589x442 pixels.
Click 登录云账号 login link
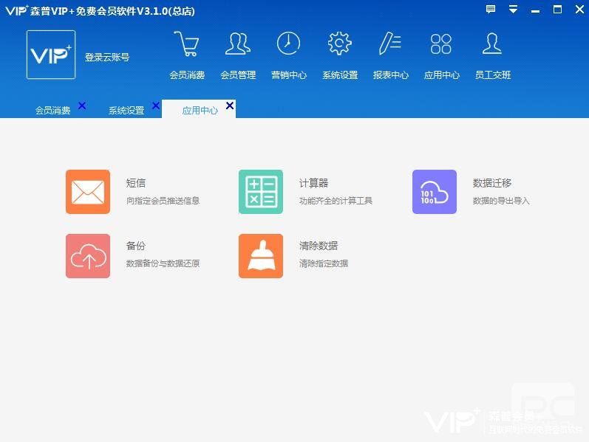coord(107,57)
